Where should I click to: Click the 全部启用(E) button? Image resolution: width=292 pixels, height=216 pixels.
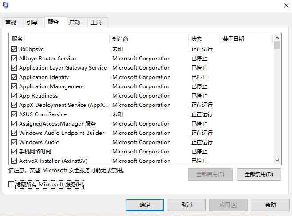(210, 174)
